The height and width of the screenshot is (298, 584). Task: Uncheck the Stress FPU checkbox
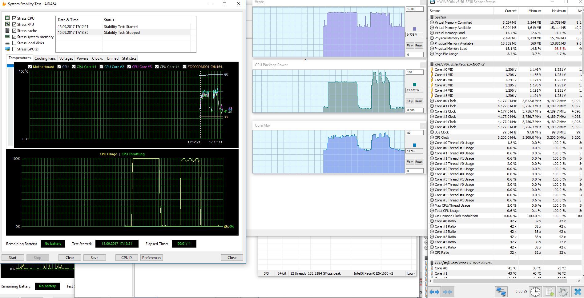[14, 24]
